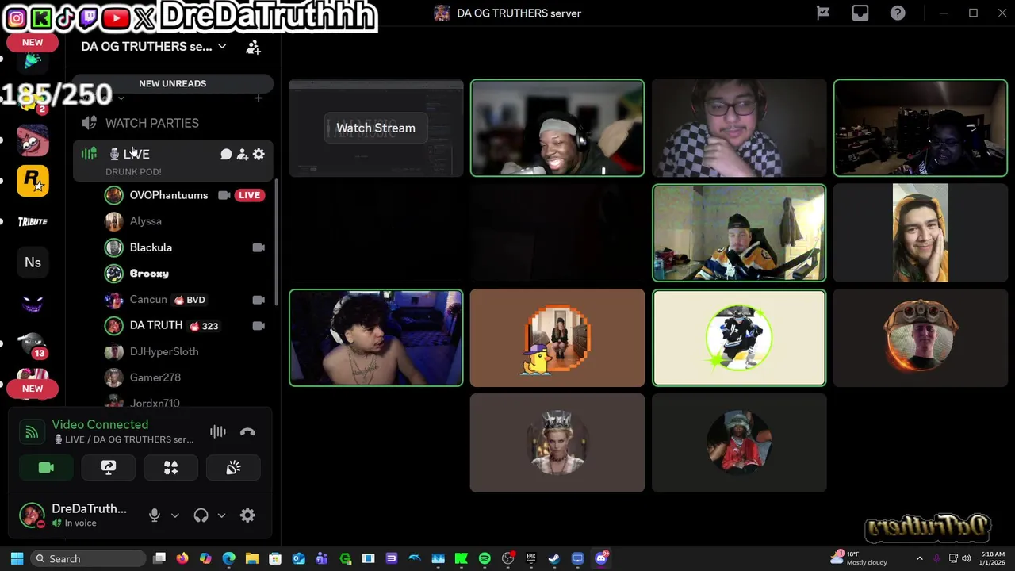Open the soundboard
The height and width of the screenshot is (571, 1015).
[x=233, y=468]
